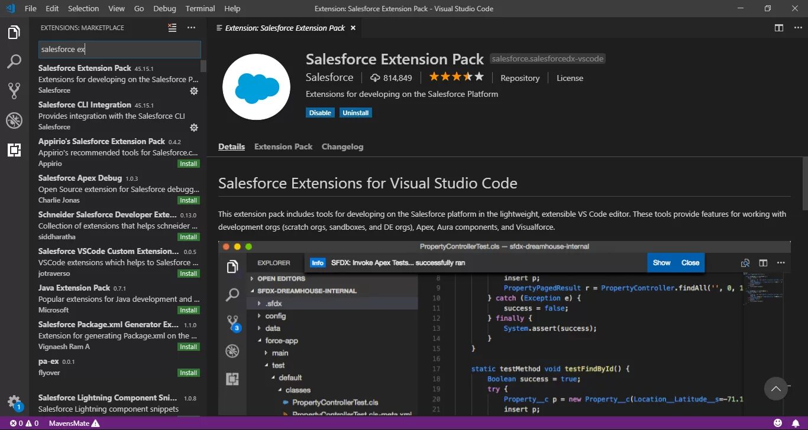Viewport: 808px width, 430px height.
Task: Install Schneider Salesforce Developer extension
Action: coord(189,237)
